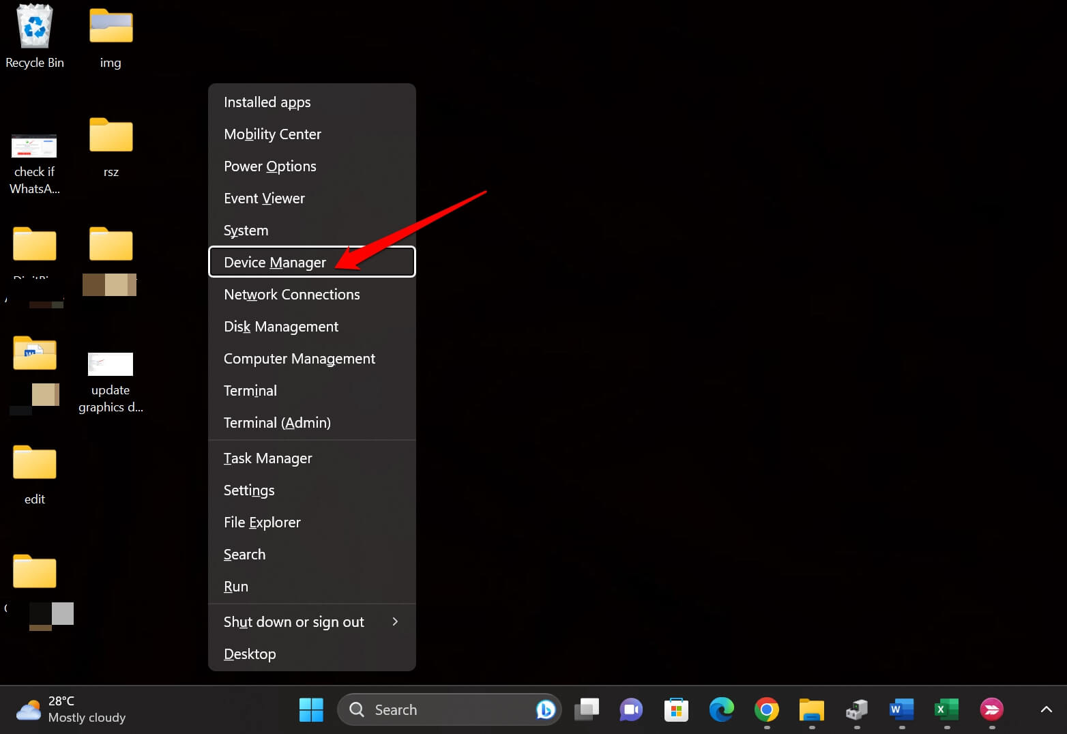Show hidden icons in the system tray
The width and height of the screenshot is (1067, 734).
click(x=1046, y=709)
